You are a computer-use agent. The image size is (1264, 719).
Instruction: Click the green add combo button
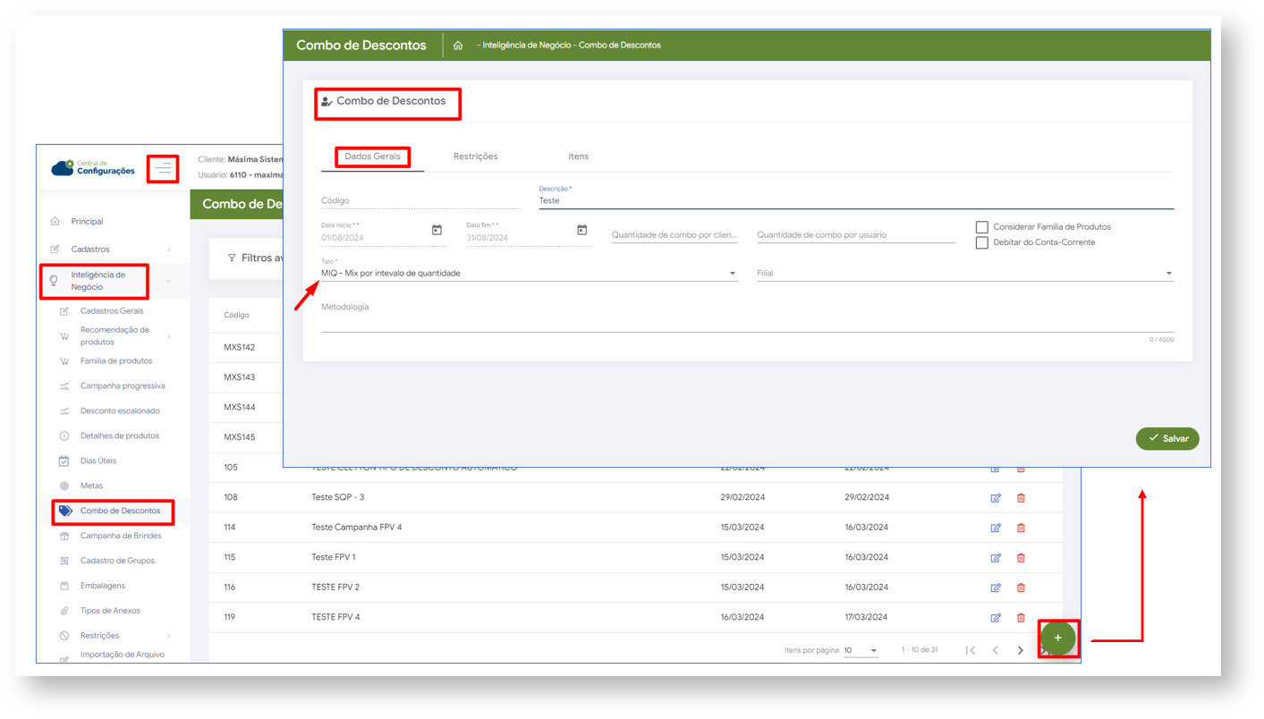[x=1057, y=639]
